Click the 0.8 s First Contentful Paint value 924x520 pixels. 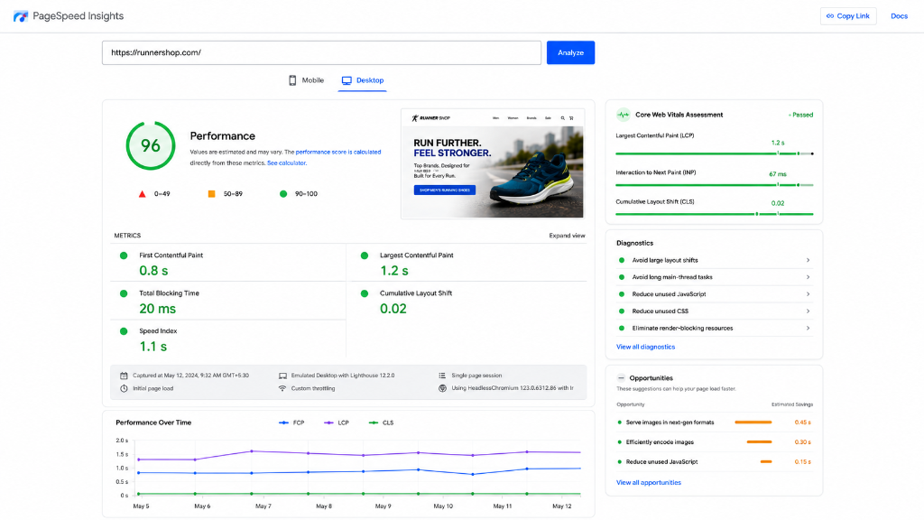point(153,271)
